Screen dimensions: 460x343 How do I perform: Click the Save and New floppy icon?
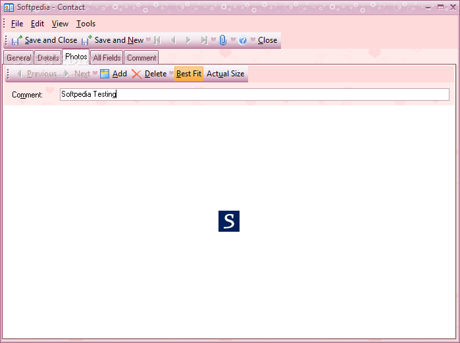87,40
